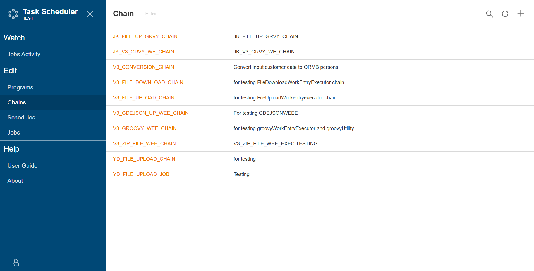Open V3_CONVERSION_CHAIN chain

[143, 67]
